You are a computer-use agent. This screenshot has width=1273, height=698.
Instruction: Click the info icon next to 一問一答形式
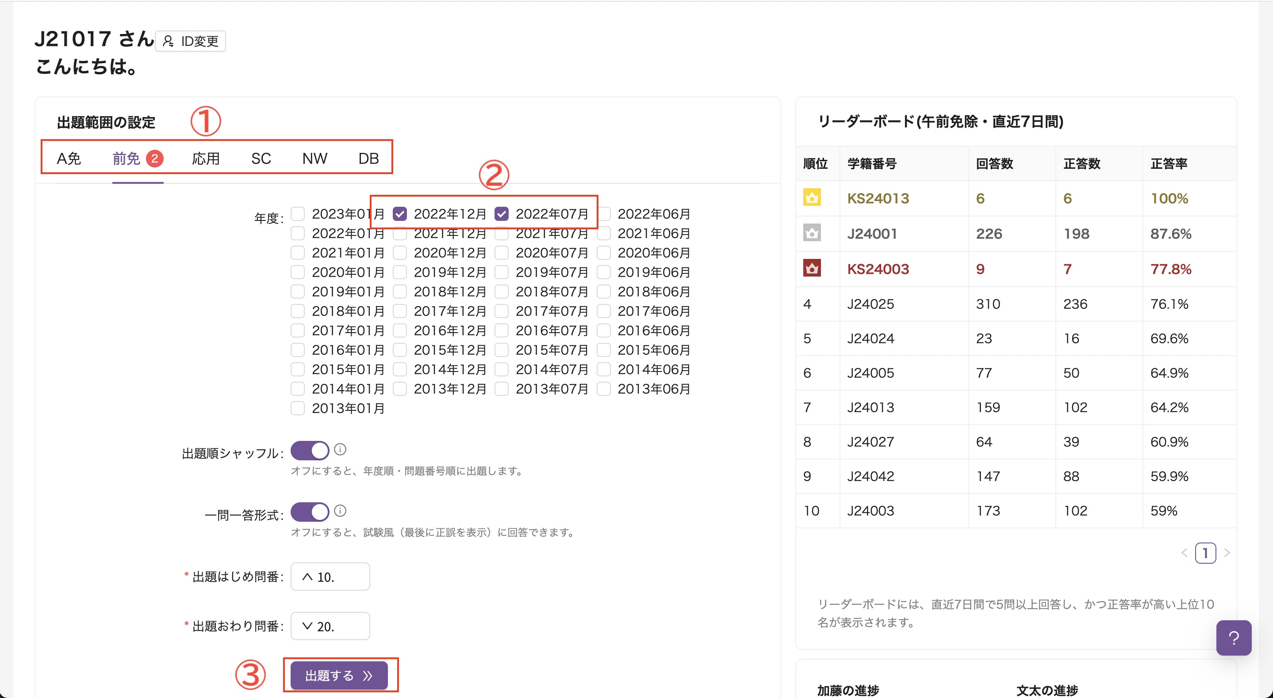click(341, 510)
